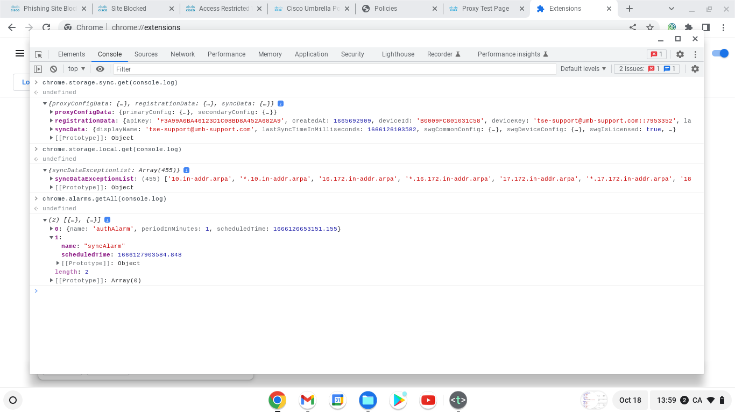Toggle the Developer mode switch
The width and height of the screenshot is (735, 413).
[x=720, y=53]
